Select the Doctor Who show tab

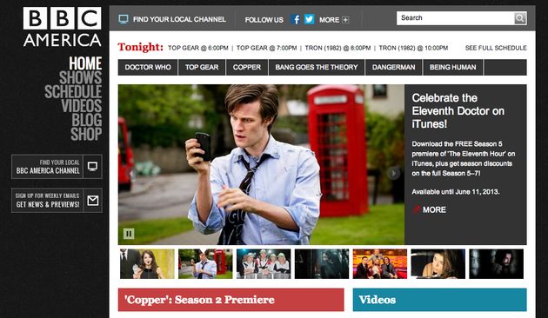click(x=148, y=68)
